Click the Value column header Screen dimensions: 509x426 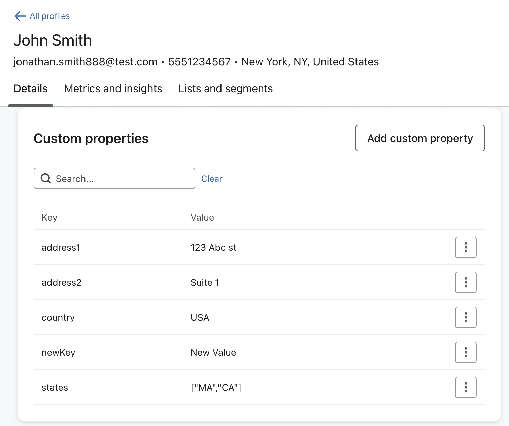[x=202, y=218]
